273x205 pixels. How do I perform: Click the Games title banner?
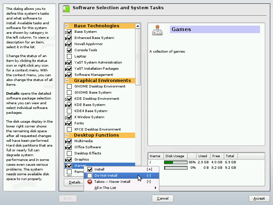[x=215, y=29]
